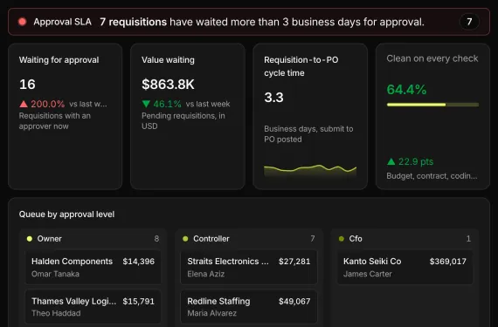The height and width of the screenshot is (327, 498).
Task: Select the value 16 in Waiting for approval
Action: 27,85
